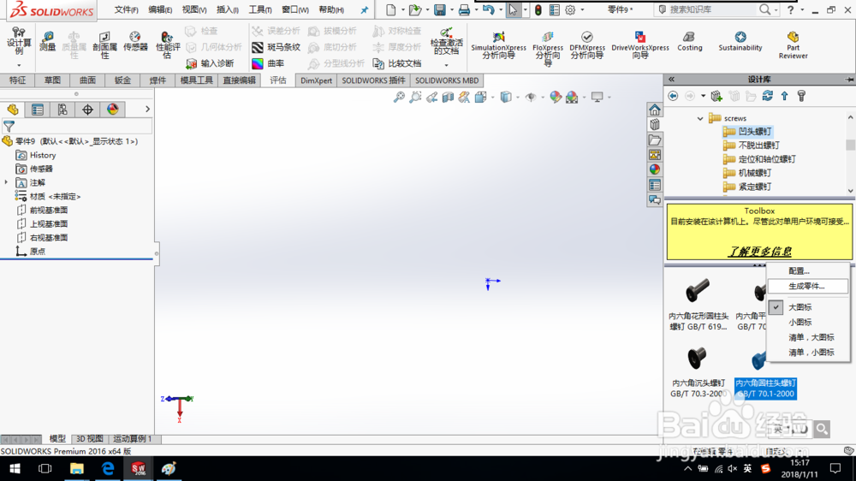Screen dimensions: 856x481
Task: Switch to the 草图 tab
Action: coord(52,80)
